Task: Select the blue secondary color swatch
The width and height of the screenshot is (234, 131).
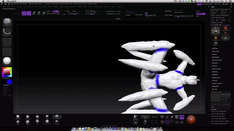Action: coord(9,82)
